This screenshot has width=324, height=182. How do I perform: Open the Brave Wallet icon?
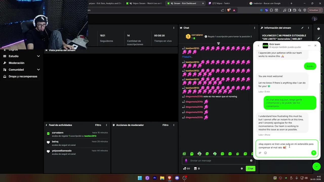coord(295,10)
